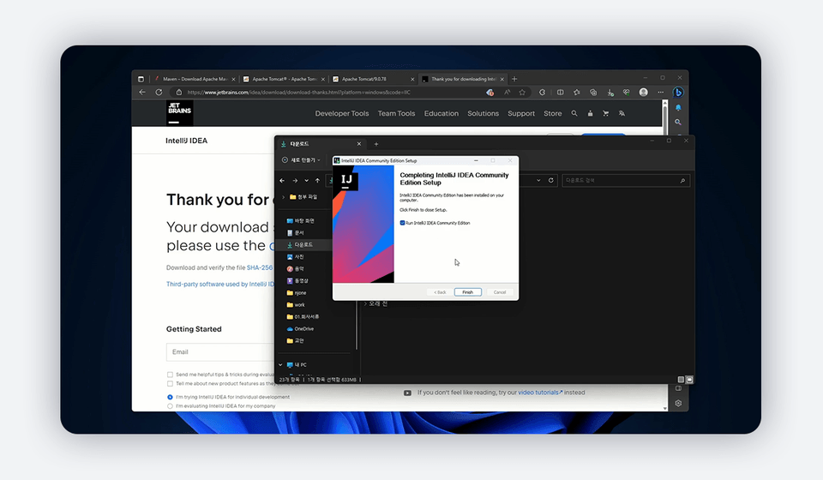Refresh the File Explorer folder view
This screenshot has width=823, height=480.
point(550,181)
